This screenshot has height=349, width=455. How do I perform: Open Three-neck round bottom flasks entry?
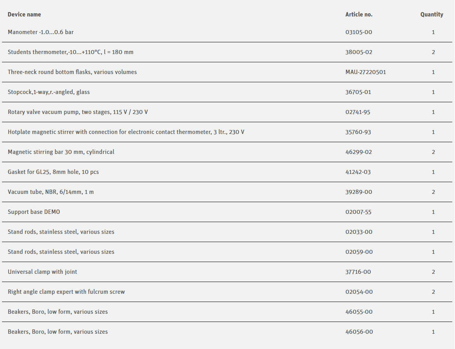click(x=72, y=72)
